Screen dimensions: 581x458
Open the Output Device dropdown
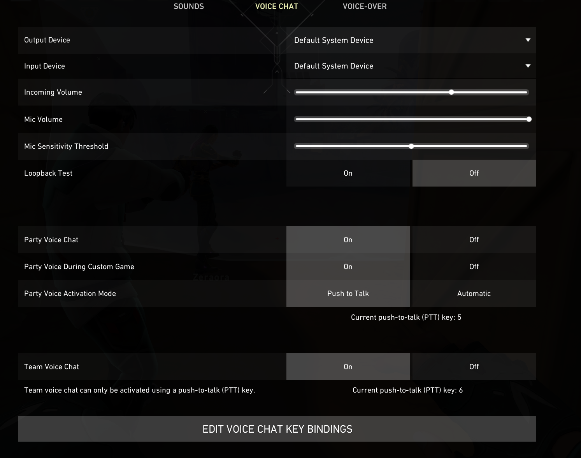[411, 40]
